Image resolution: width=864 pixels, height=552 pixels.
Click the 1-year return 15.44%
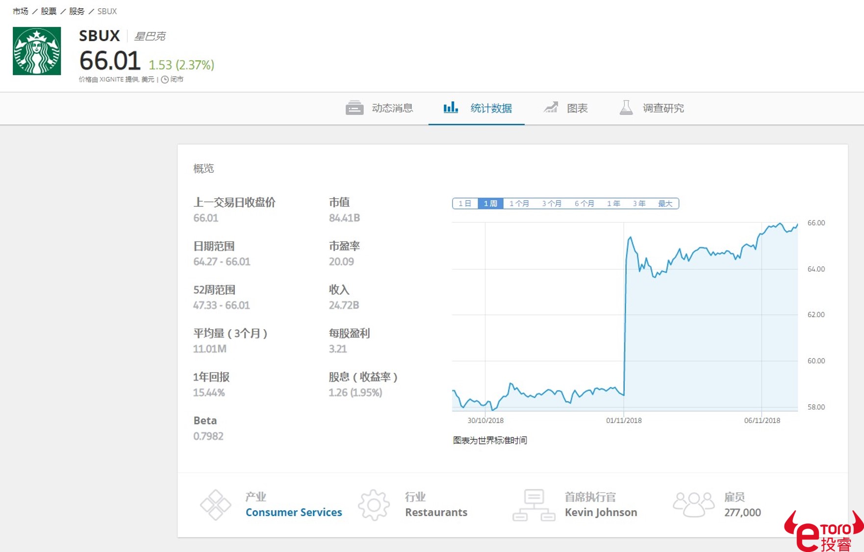click(209, 393)
